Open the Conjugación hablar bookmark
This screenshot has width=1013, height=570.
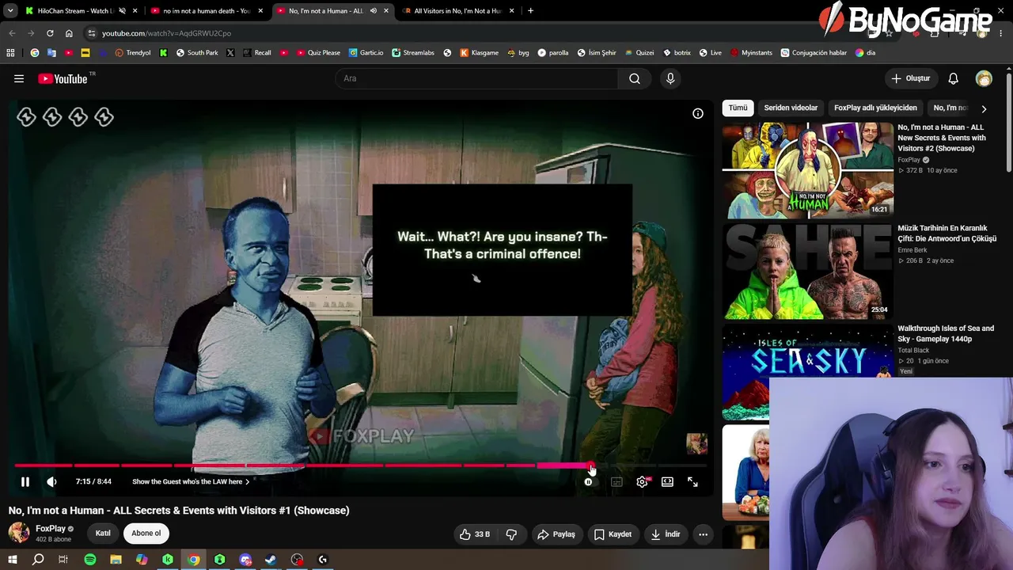pos(814,53)
